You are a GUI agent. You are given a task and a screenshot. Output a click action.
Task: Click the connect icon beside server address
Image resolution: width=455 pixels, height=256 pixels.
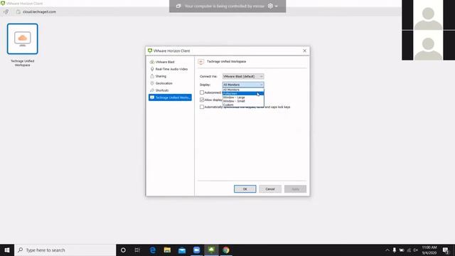point(6,12)
